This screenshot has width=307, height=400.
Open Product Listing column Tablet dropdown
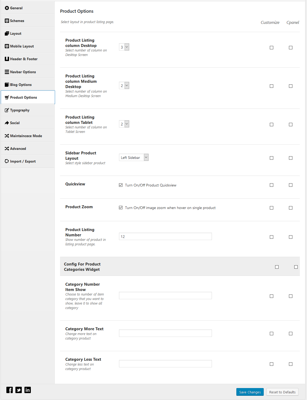124,124
